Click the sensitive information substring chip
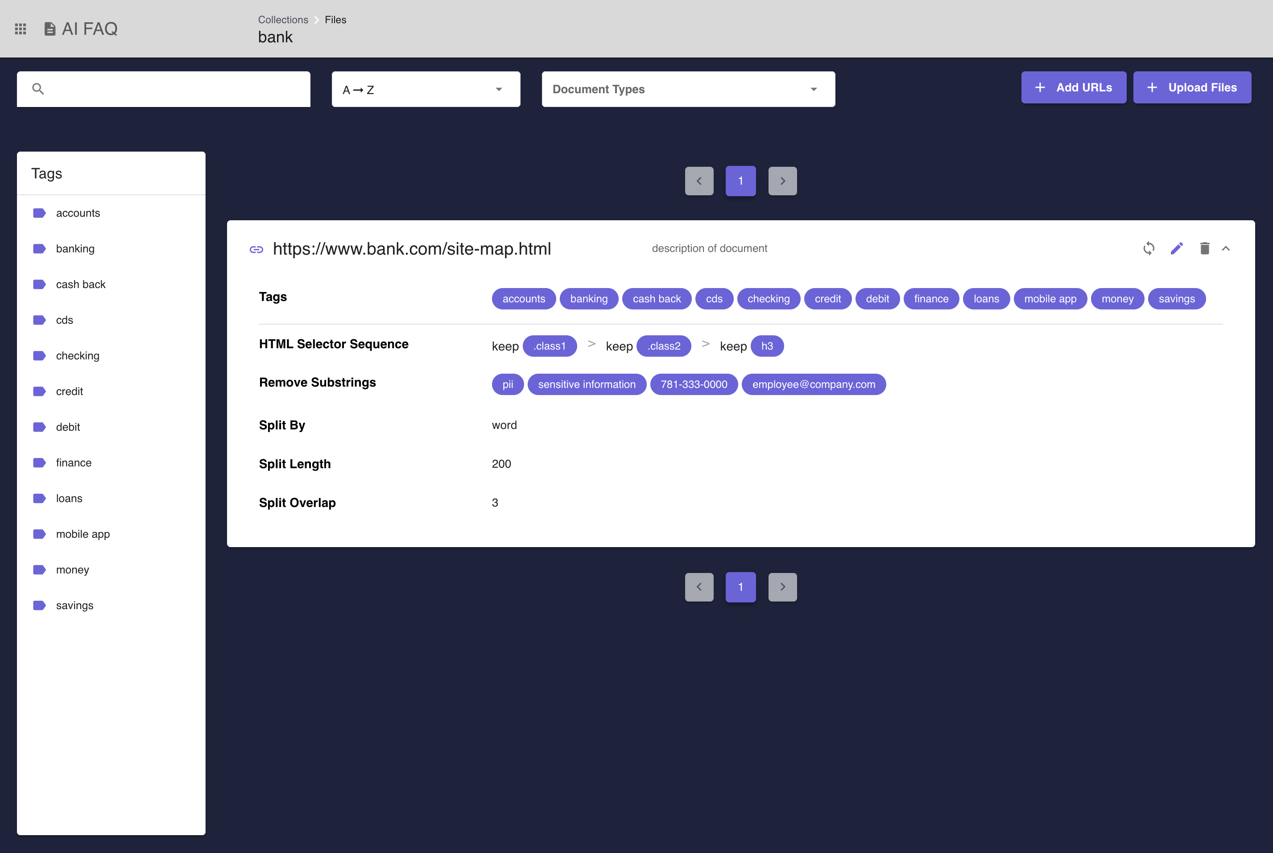Image resolution: width=1273 pixels, height=853 pixels. click(587, 385)
